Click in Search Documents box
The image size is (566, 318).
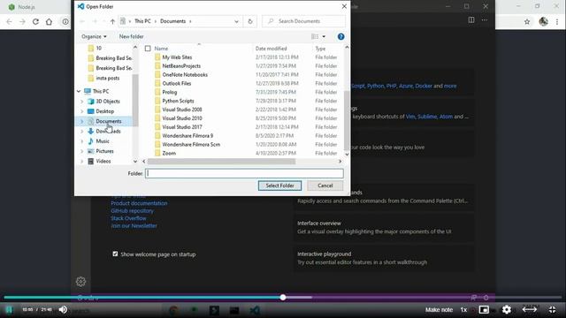(303, 21)
